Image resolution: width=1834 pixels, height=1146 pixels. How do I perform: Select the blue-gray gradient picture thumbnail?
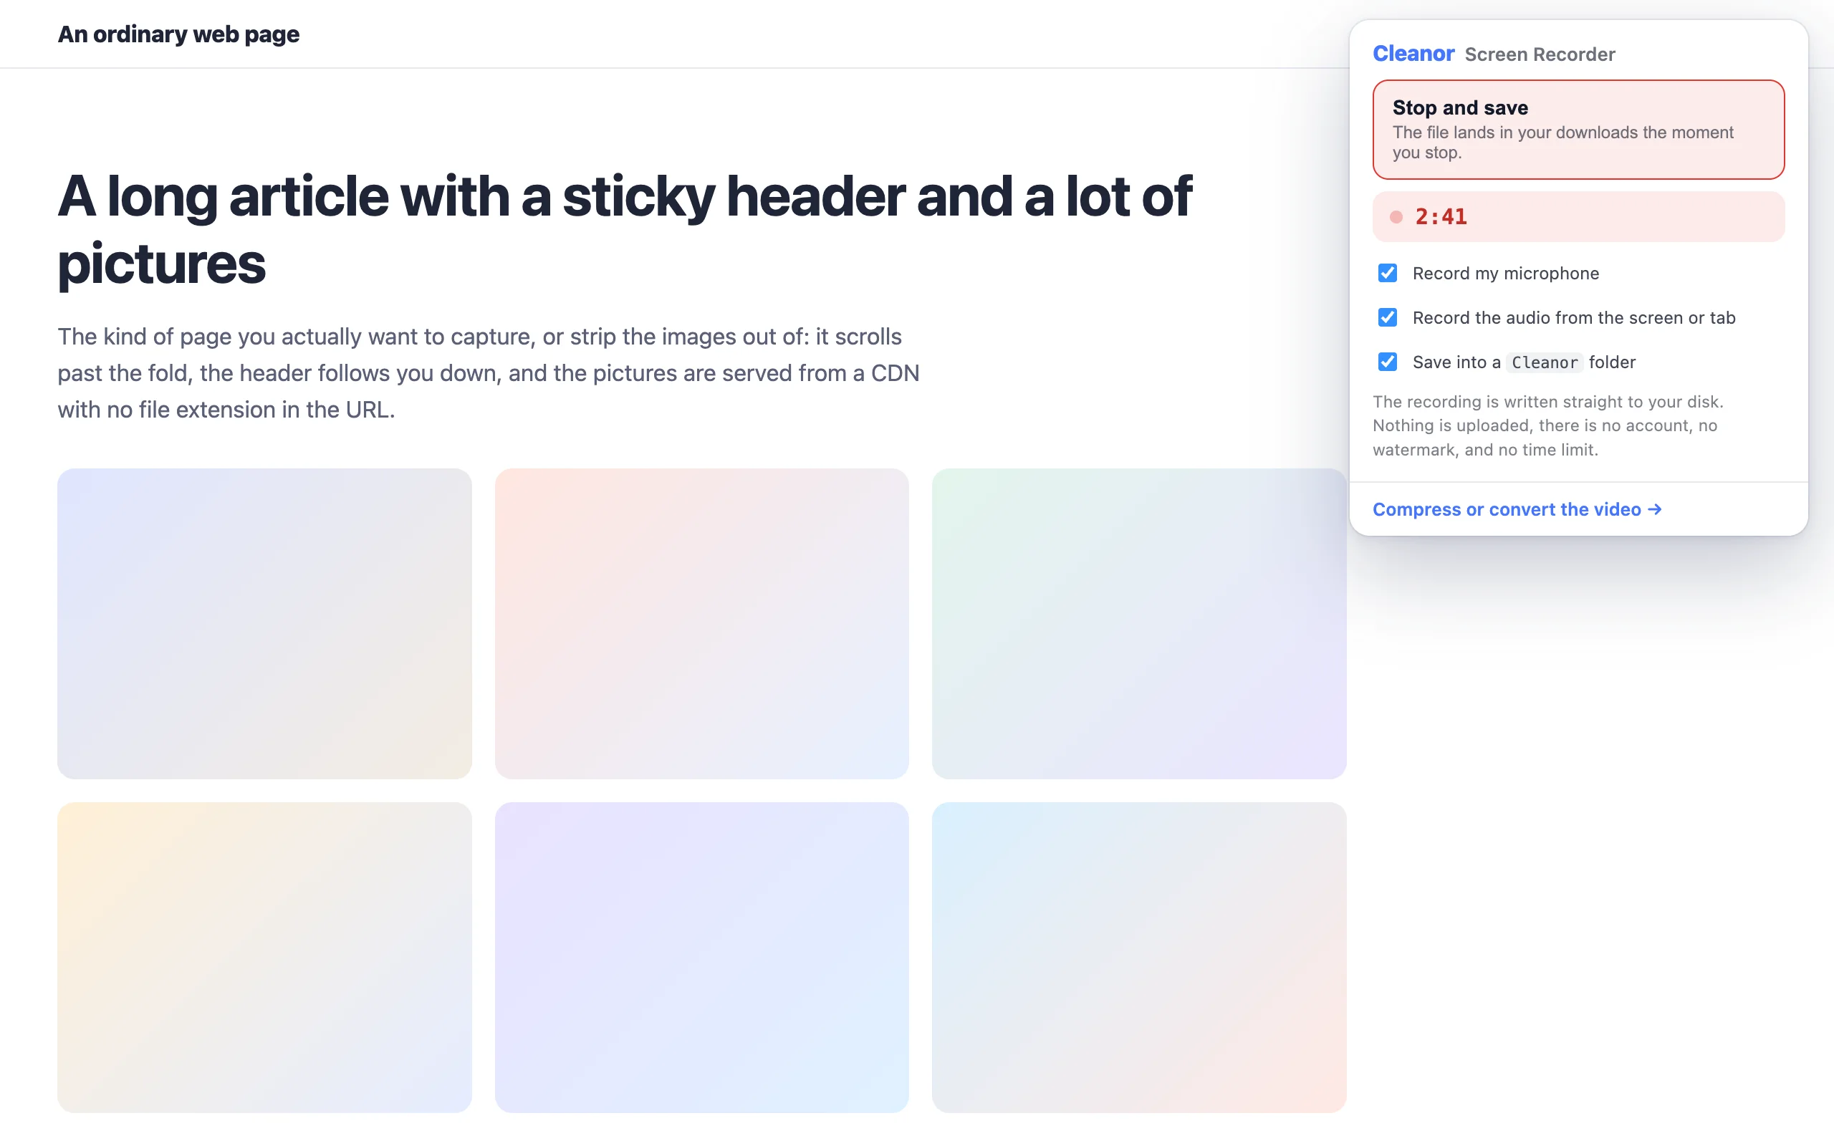pyautogui.click(x=264, y=623)
